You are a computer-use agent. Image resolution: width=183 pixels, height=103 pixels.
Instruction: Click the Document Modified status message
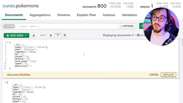[19, 75]
